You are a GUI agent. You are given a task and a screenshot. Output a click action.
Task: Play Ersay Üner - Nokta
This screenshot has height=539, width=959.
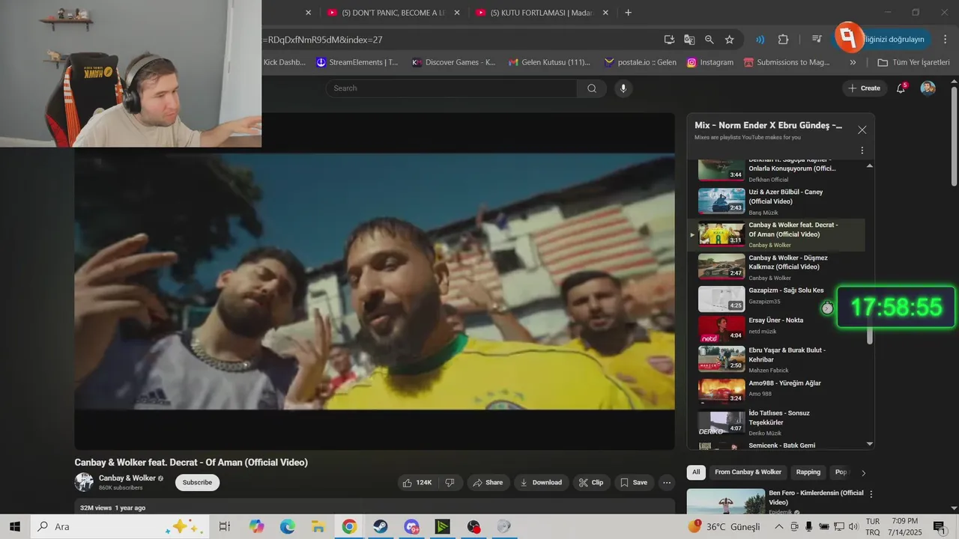(776, 329)
